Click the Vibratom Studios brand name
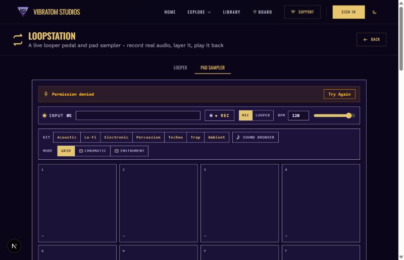This screenshot has width=404, height=260. [57, 12]
